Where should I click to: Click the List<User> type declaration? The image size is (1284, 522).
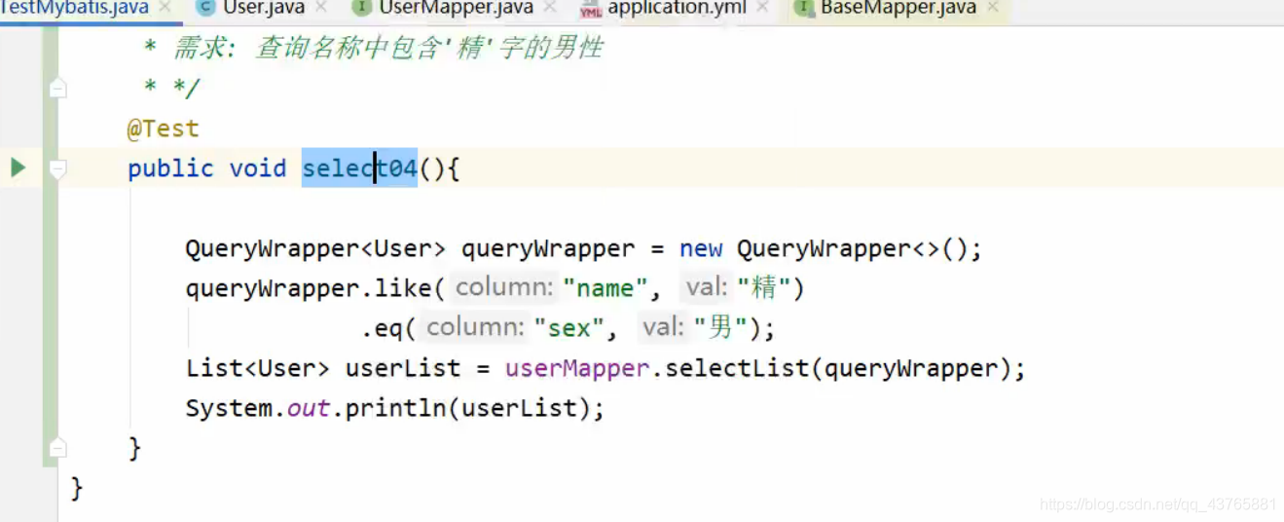[x=257, y=368]
